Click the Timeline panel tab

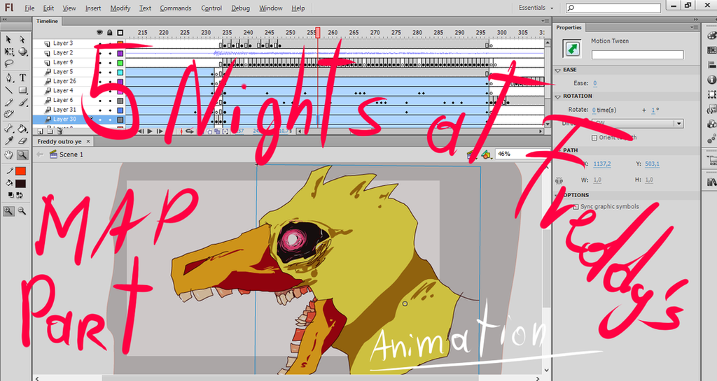point(47,21)
